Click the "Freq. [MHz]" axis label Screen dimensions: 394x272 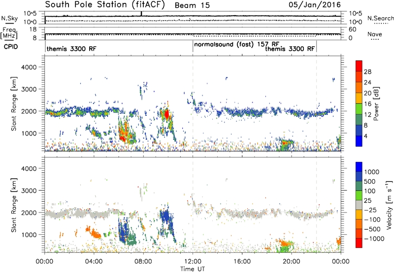pos(9,33)
